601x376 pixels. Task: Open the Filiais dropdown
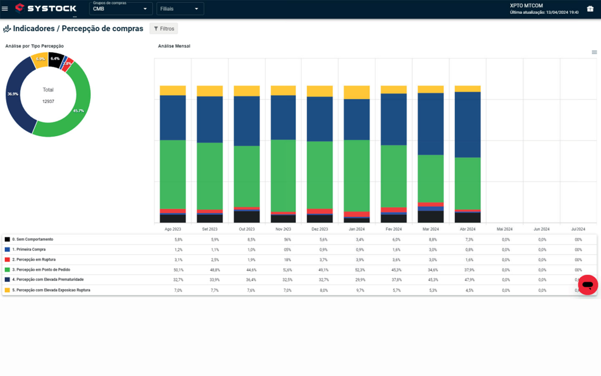point(180,9)
